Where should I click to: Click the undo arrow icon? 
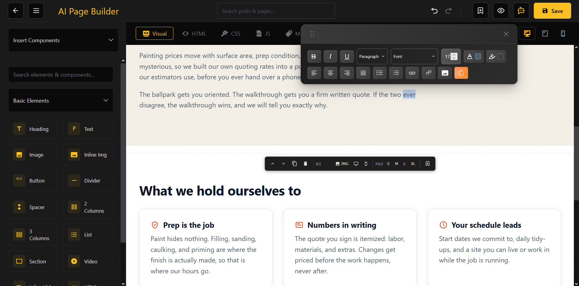434,11
